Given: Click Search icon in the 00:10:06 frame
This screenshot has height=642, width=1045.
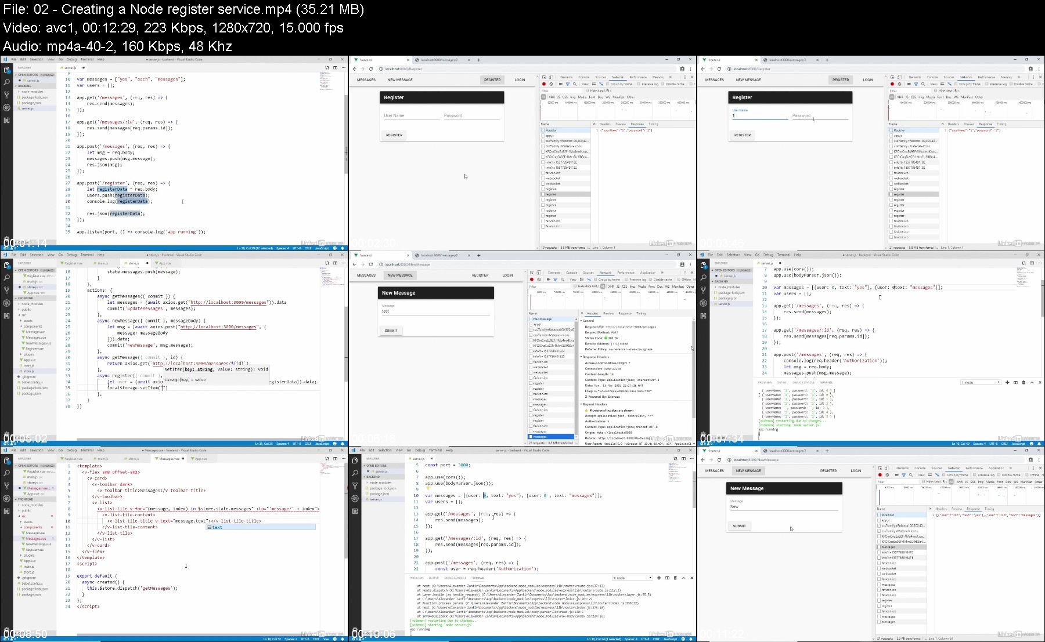Looking at the screenshot, I should [x=355, y=473].
